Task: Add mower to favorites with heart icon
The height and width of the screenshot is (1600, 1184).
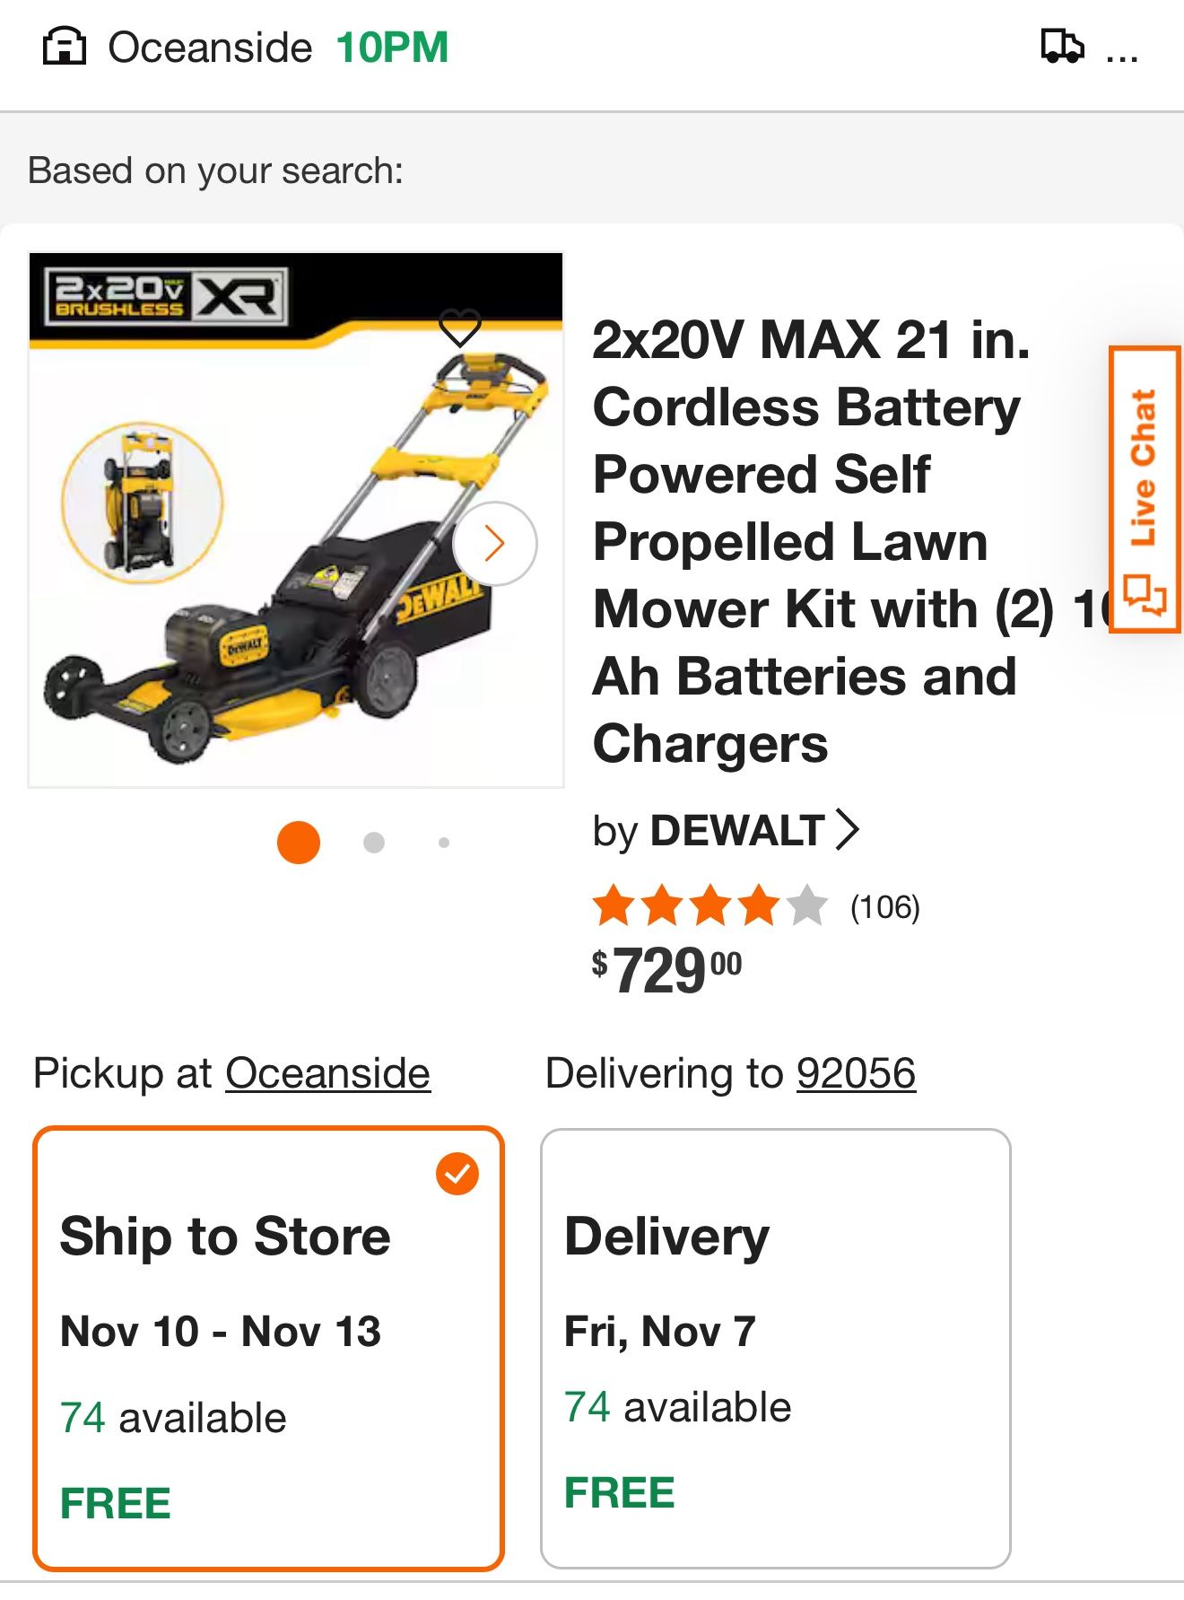Action: [x=462, y=327]
